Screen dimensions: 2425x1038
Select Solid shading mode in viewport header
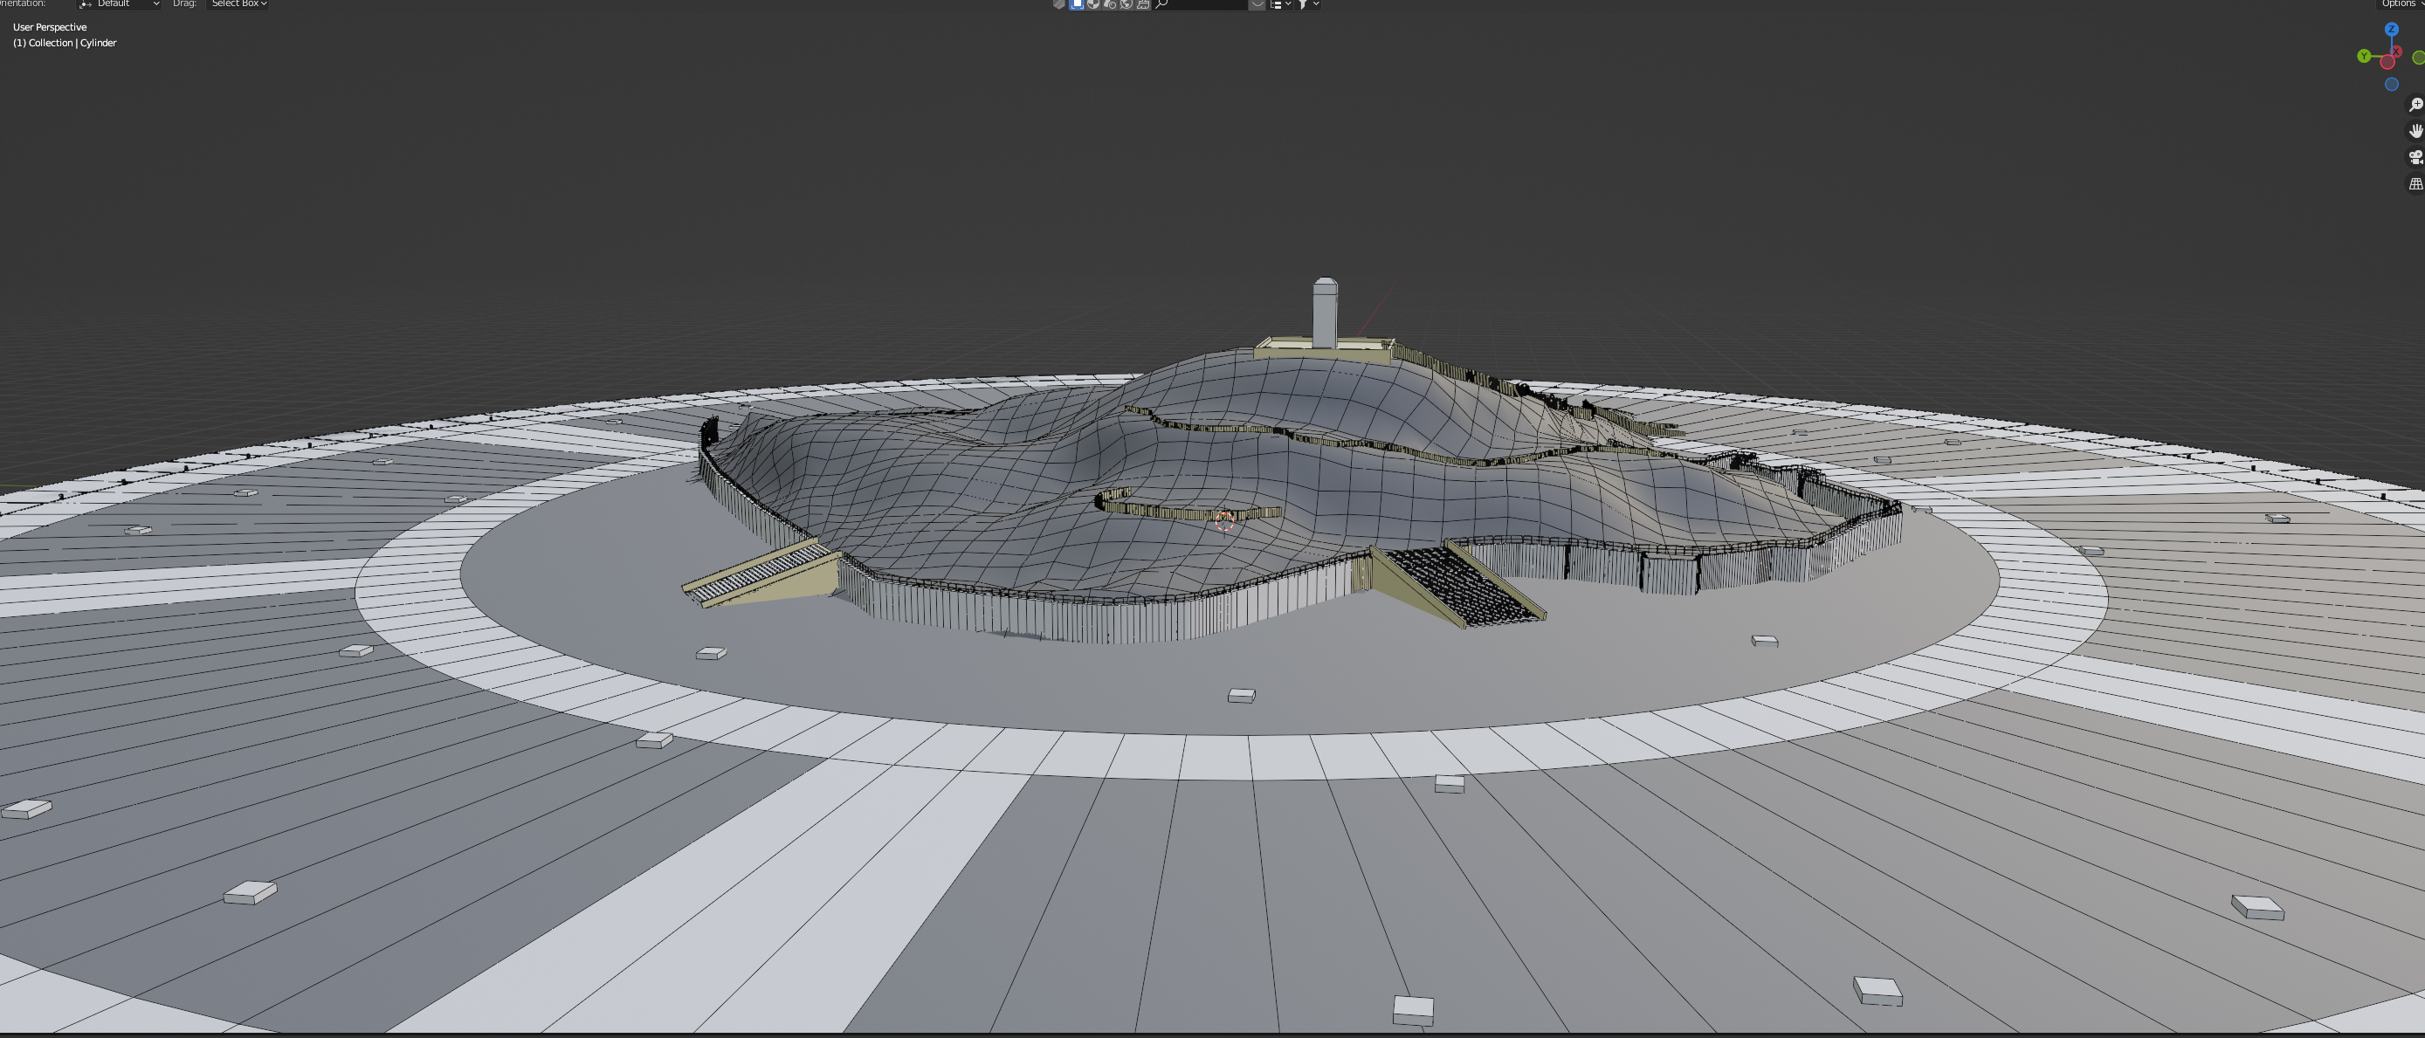point(1094,4)
